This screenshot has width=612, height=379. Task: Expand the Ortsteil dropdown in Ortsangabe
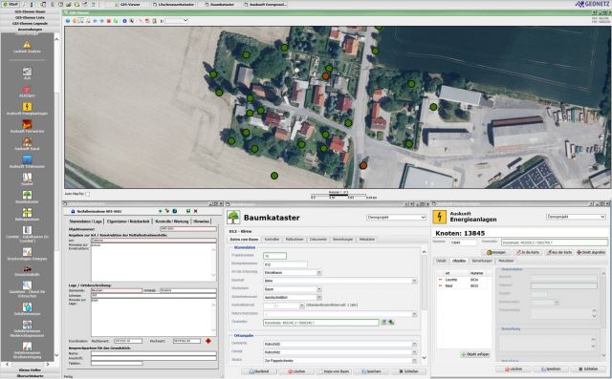point(414,352)
